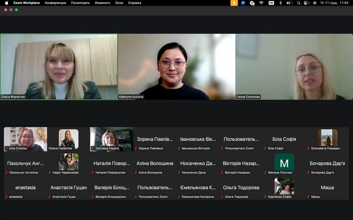Select Ганна Соколова's video tile
This screenshot has width=353, height=220.
tap(294, 67)
